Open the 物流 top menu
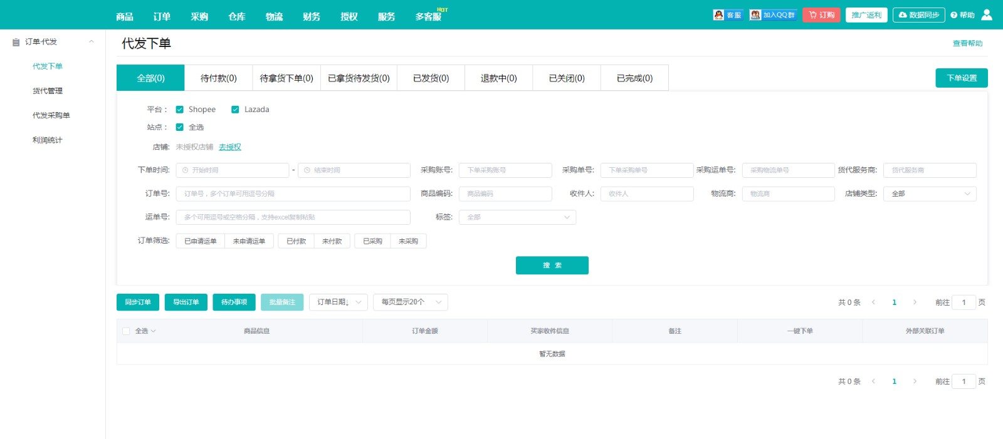Image resolution: width=1003 pixels, height=439 pixels. pyautogui.click(x=274, y=16)
